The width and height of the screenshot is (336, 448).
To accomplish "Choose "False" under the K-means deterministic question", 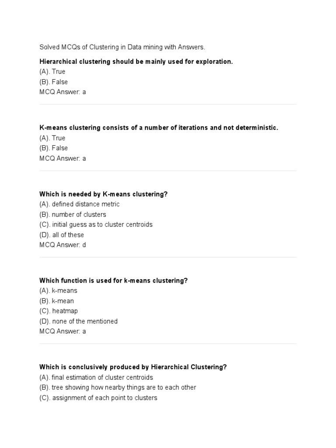I will [x=53, y=148].
